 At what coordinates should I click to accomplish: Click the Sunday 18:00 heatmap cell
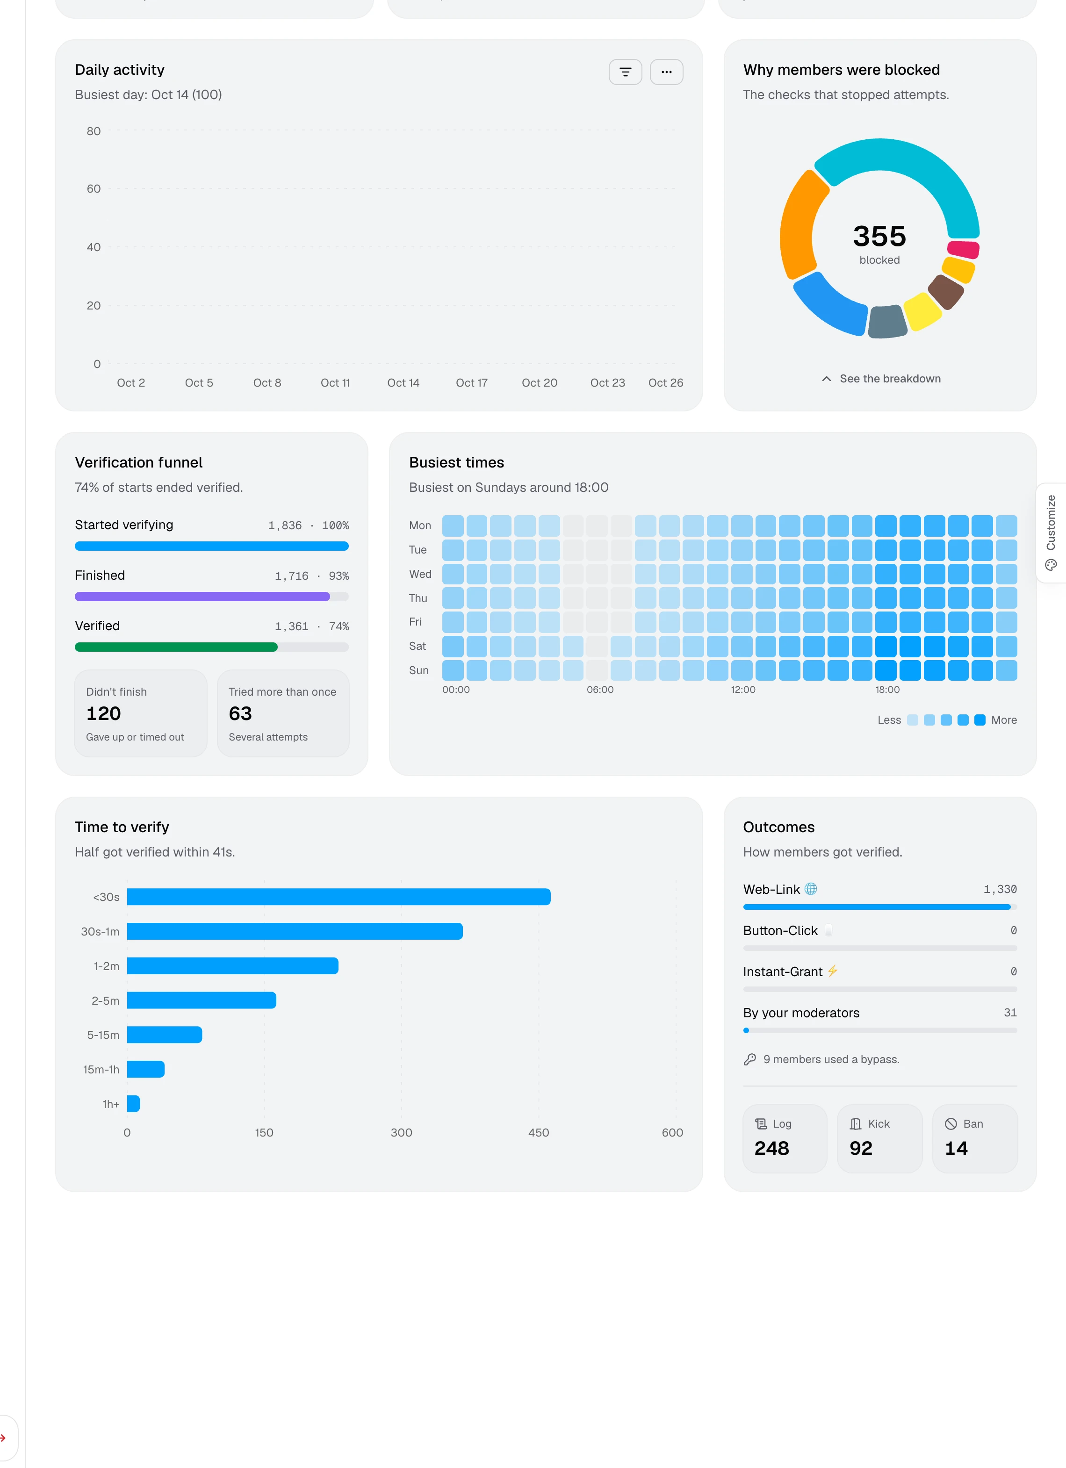point(886,670)
